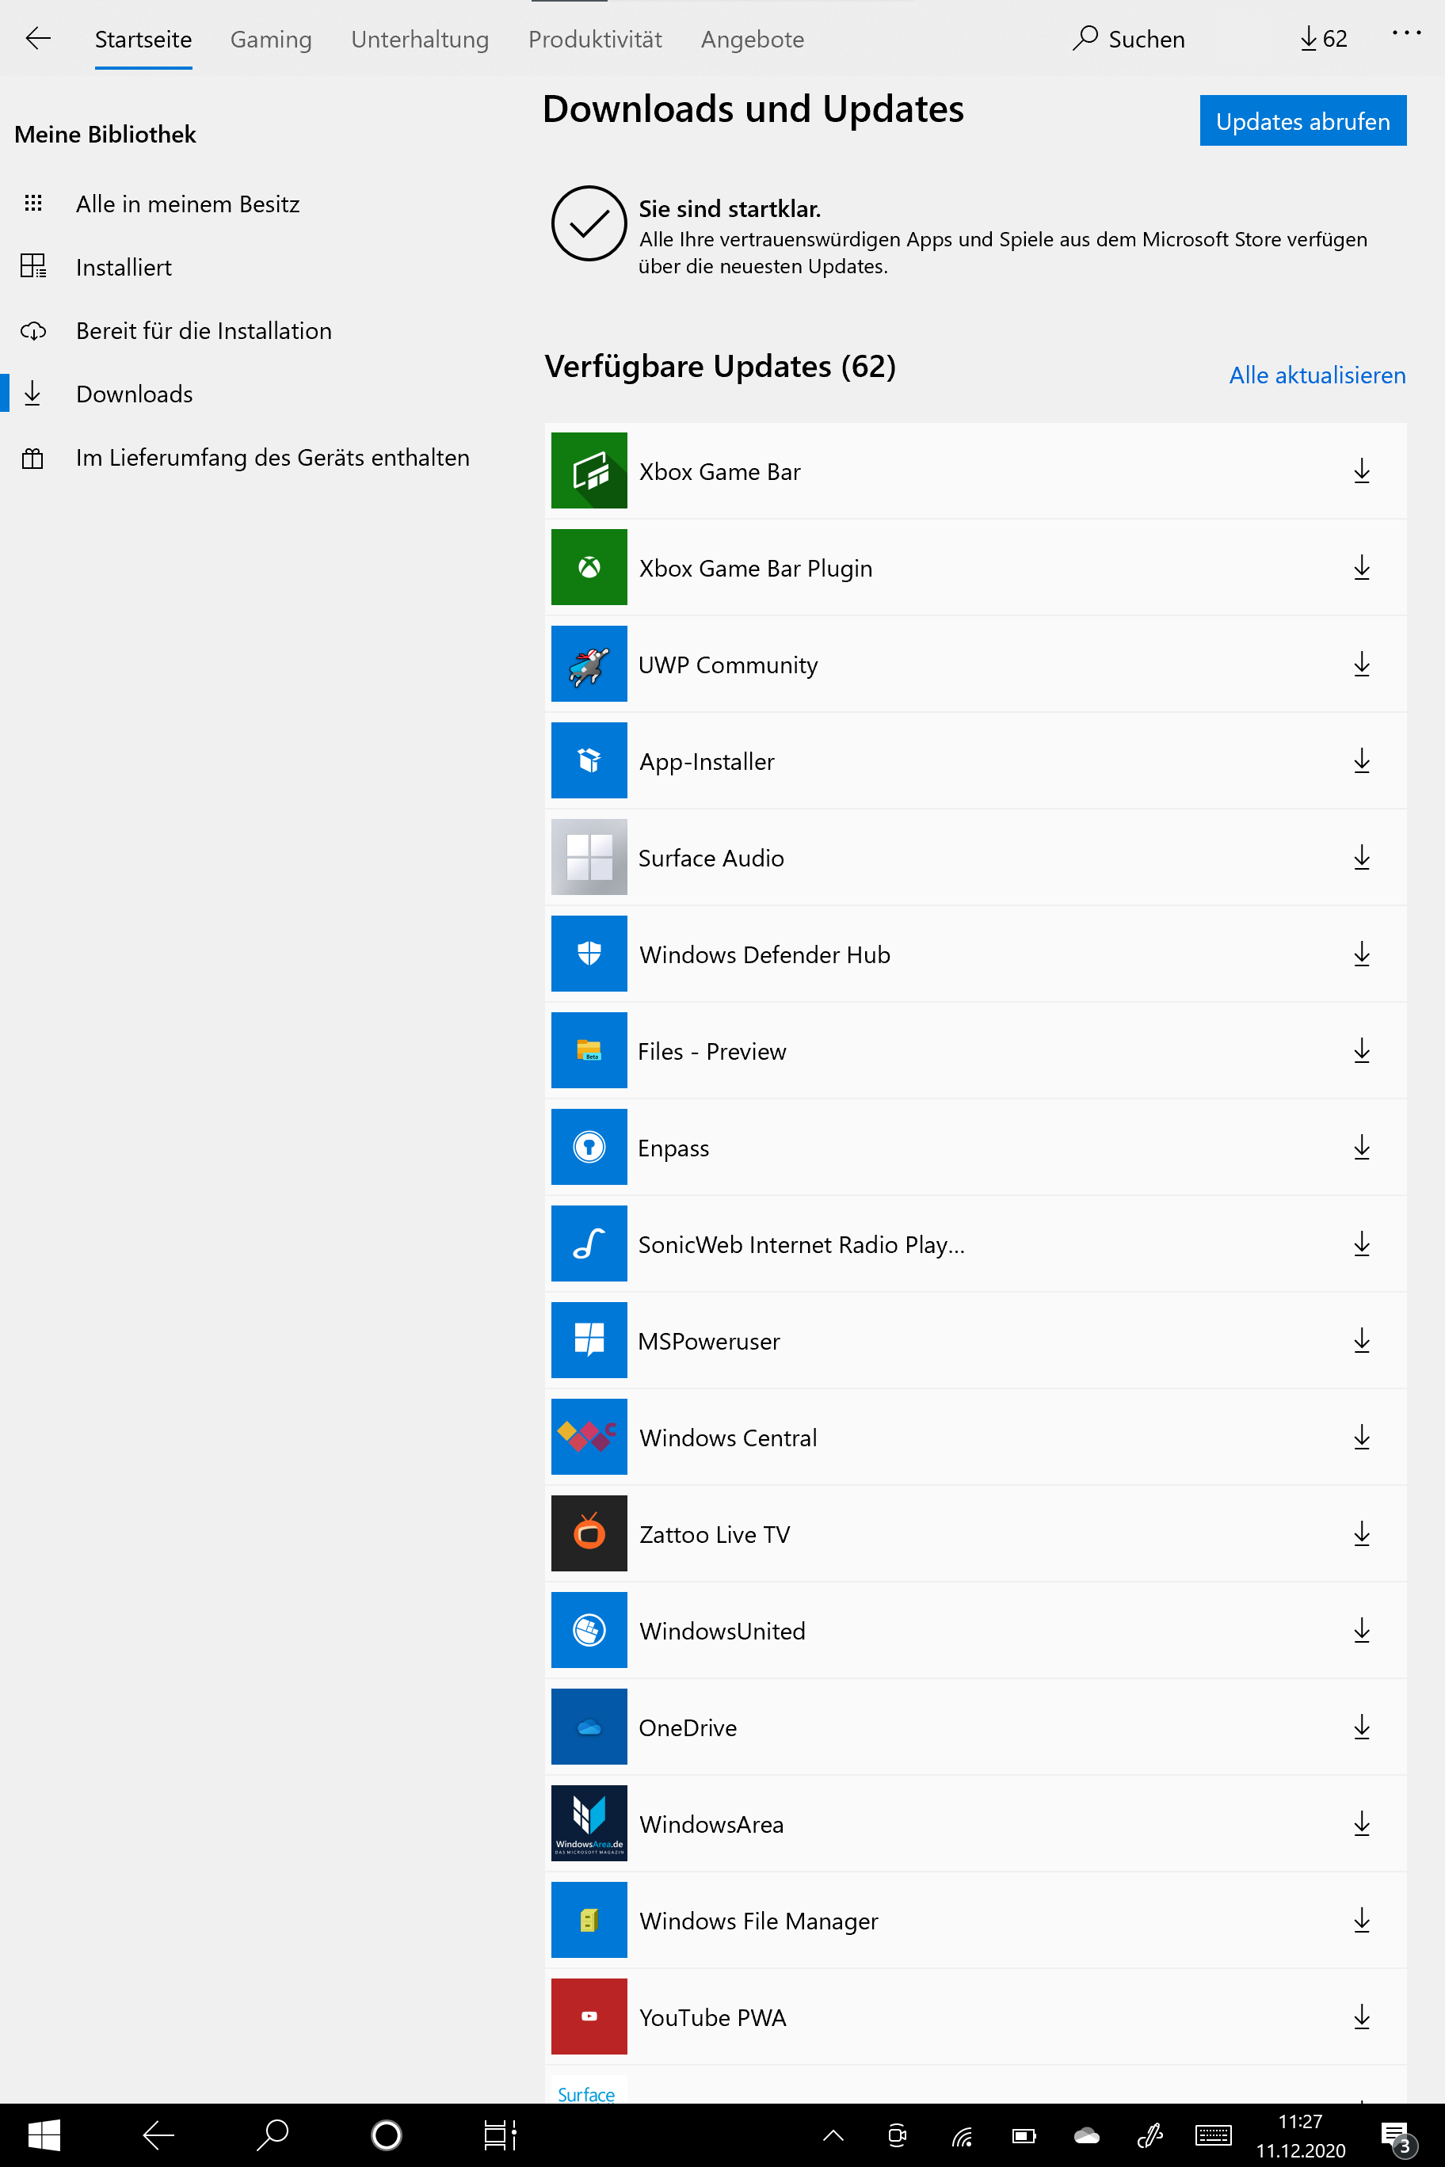Click the taskbar back arrow button
The width and height of the screenshot is (1445, 2167).
point(158,2135)
